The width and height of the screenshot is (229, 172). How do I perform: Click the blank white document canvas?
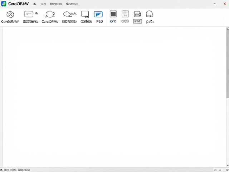pyautogui.click(x=114, y=96)
